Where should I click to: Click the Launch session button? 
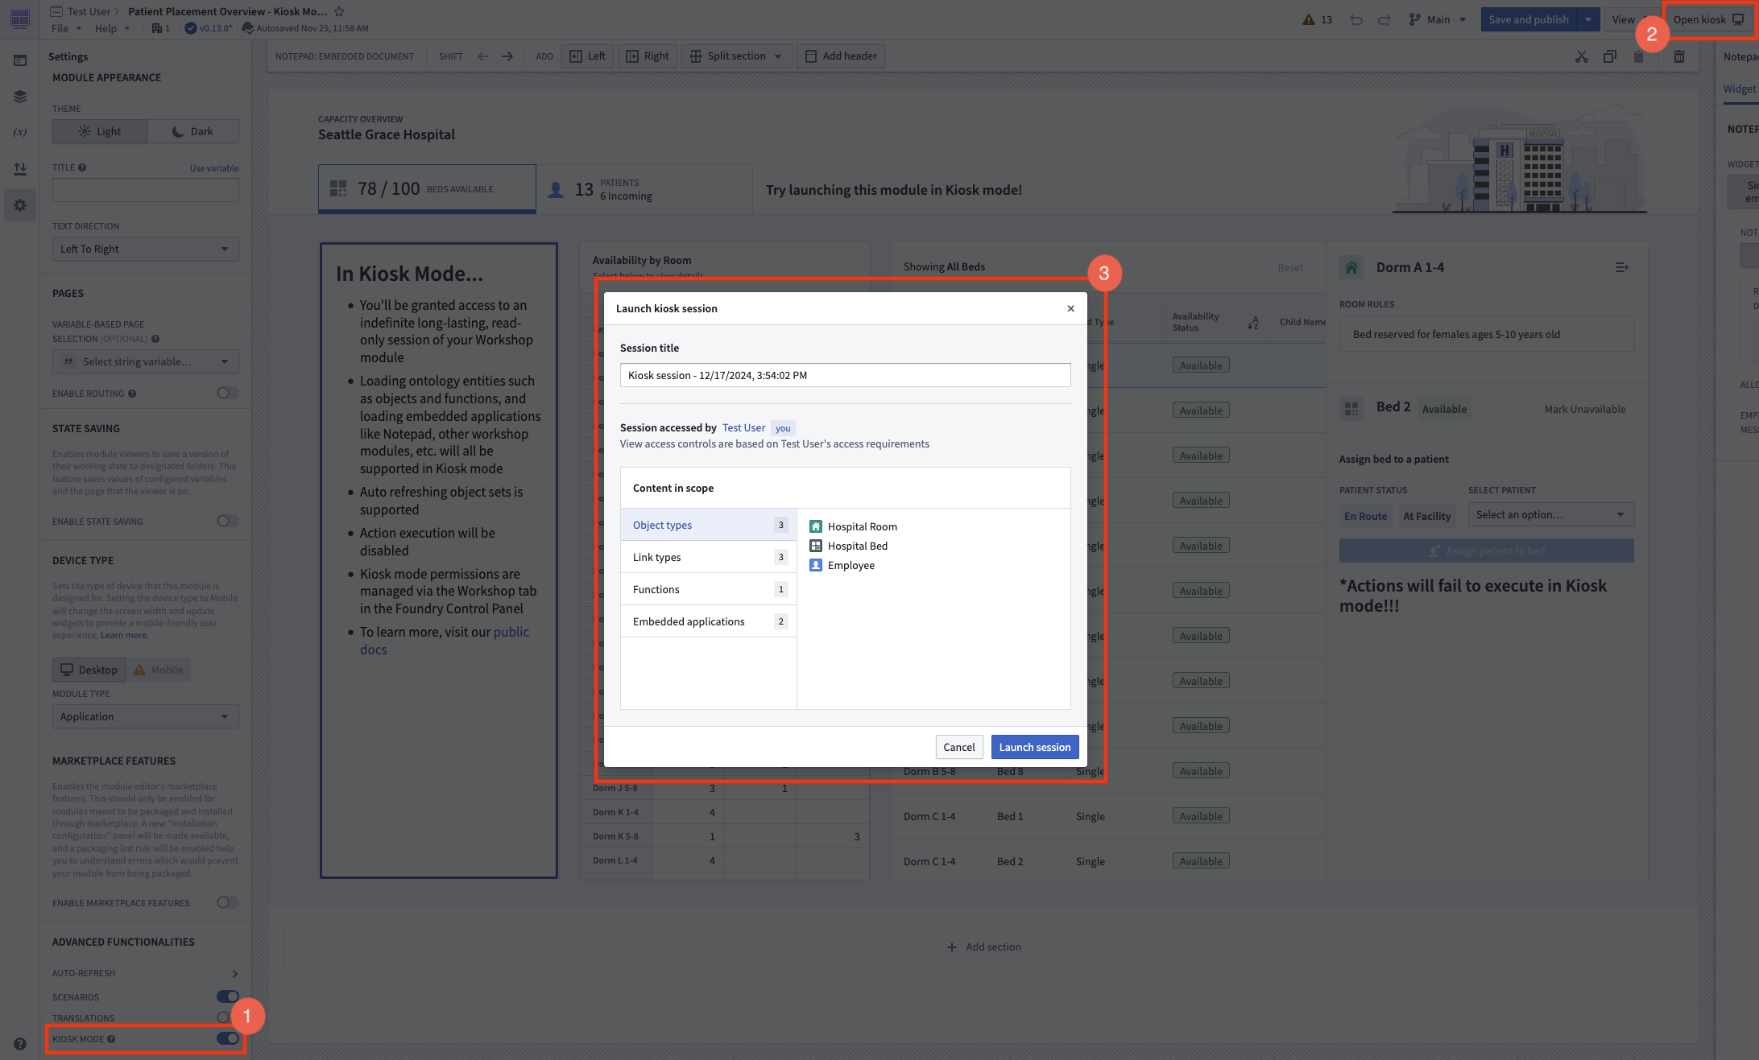1034,747
